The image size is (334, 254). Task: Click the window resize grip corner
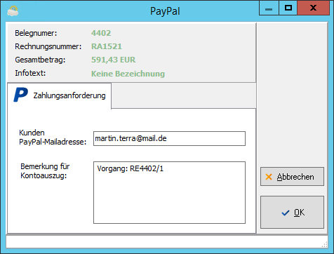tap(325, 245)
